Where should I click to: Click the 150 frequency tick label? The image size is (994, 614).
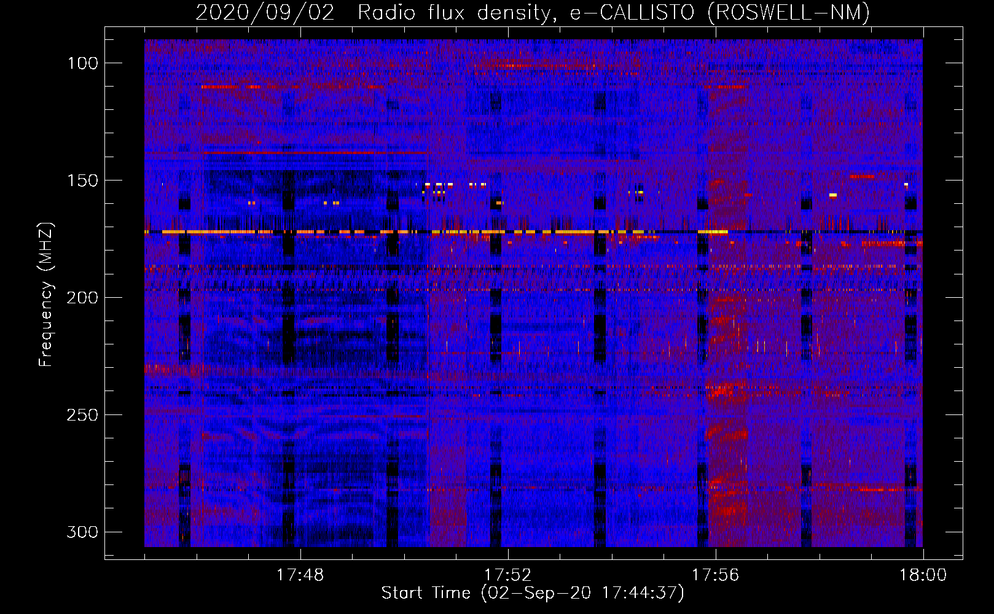click(82, 181)
